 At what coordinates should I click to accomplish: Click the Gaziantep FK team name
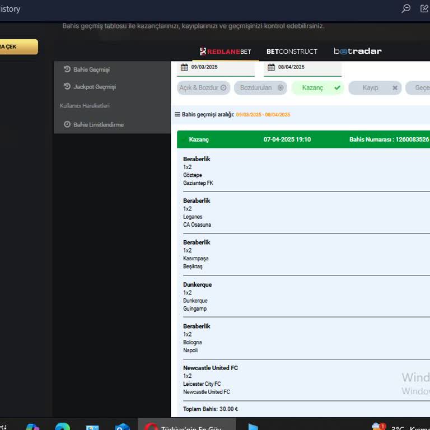(198, 183)
